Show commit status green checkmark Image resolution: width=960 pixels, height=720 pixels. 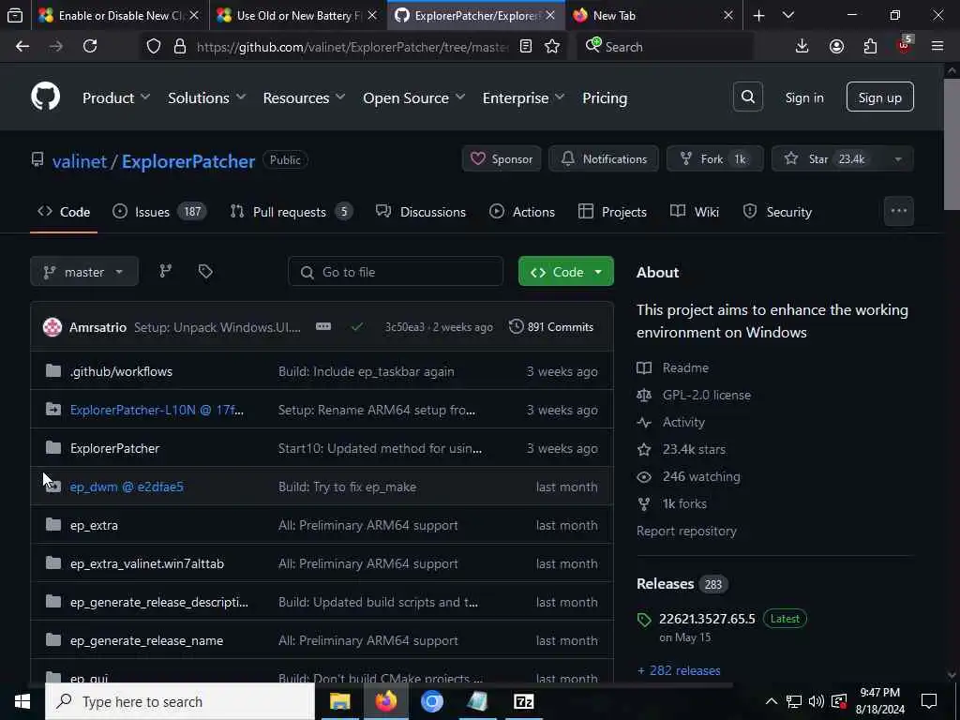pyautogui.click(x=357, y=327)
